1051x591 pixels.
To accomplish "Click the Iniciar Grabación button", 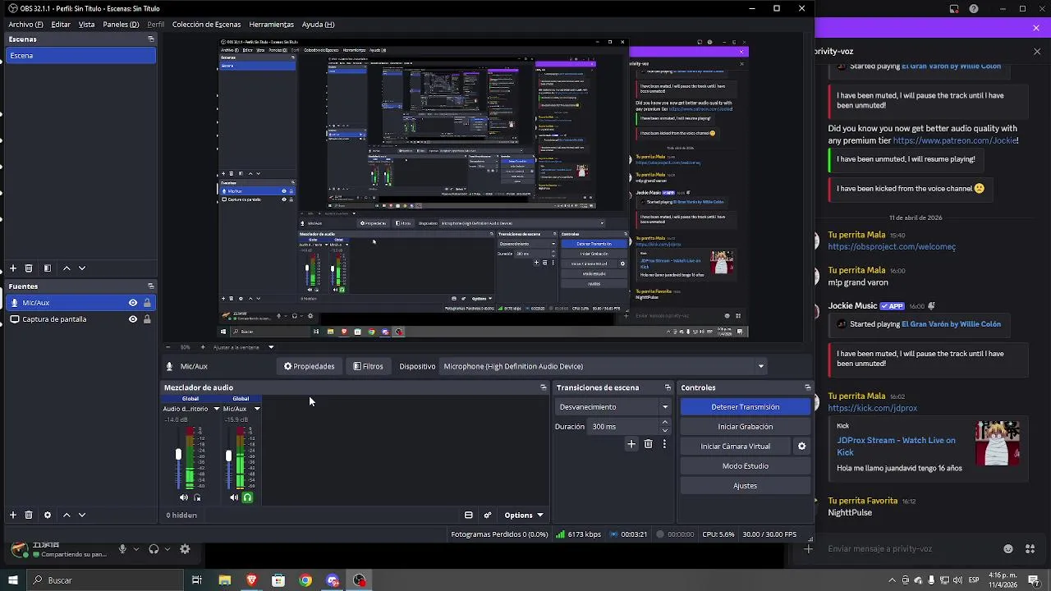I will tap(745, 427).
